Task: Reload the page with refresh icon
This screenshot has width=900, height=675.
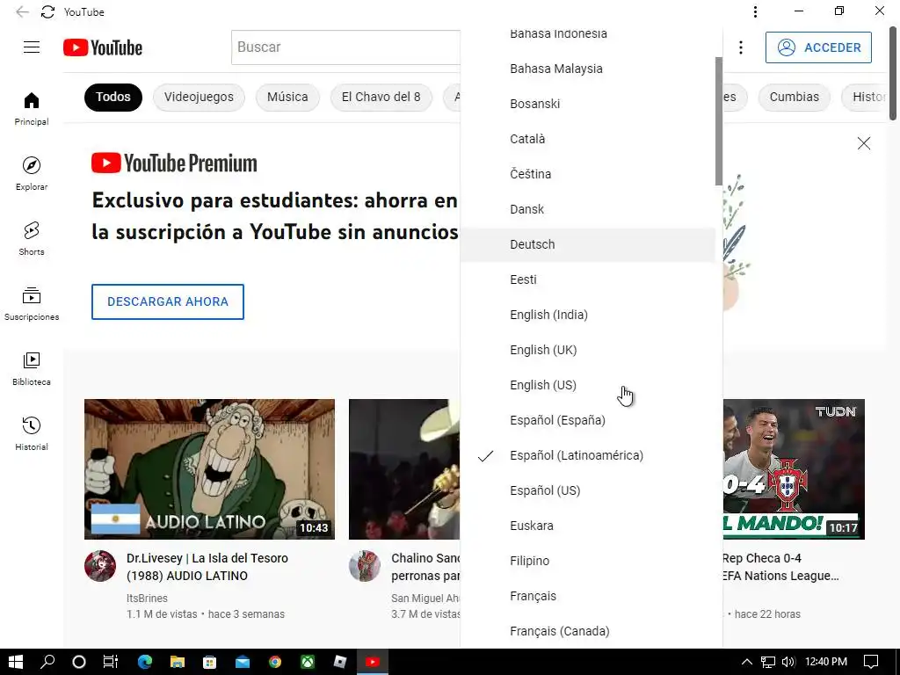Action: coord(47,11)
